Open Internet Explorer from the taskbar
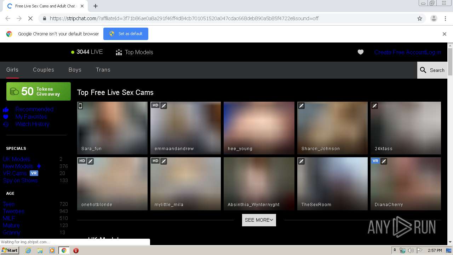This screenshot has width=453, height=255. click(28, 250)
